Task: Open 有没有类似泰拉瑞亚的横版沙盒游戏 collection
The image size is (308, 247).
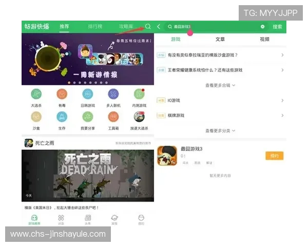Action: (220, 55)
